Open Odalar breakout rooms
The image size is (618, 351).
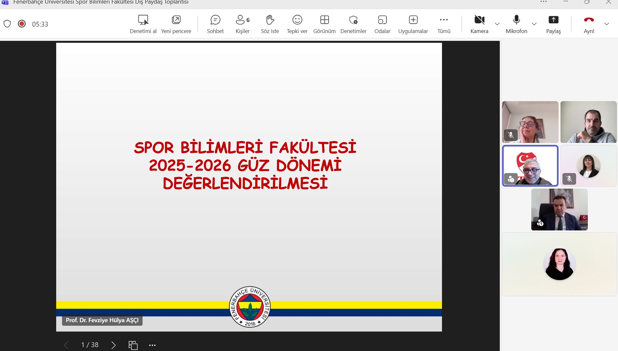click(382, 24)
